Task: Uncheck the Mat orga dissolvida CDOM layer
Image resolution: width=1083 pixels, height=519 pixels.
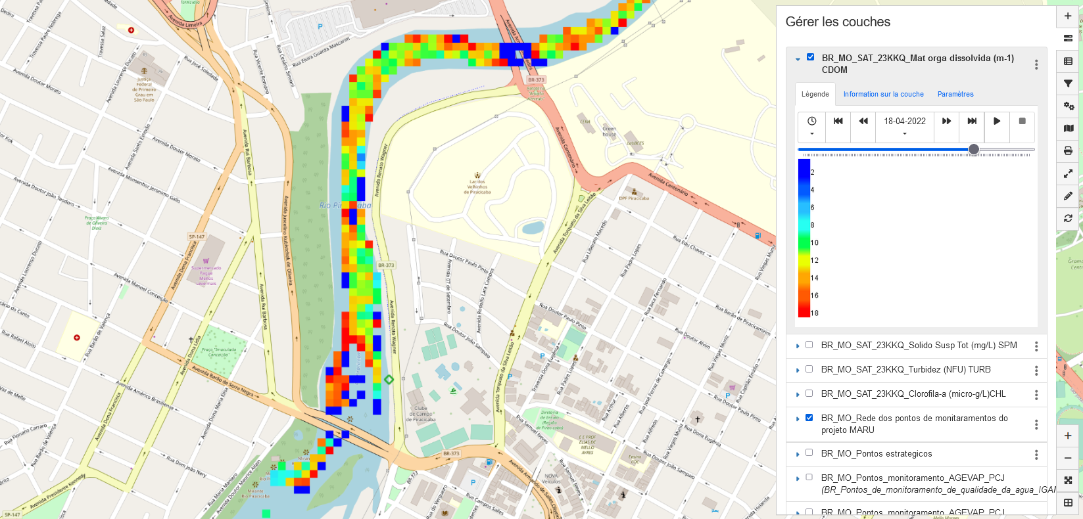Action: 810,57
